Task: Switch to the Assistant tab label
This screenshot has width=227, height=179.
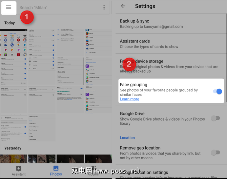Action: pos(19,174)
